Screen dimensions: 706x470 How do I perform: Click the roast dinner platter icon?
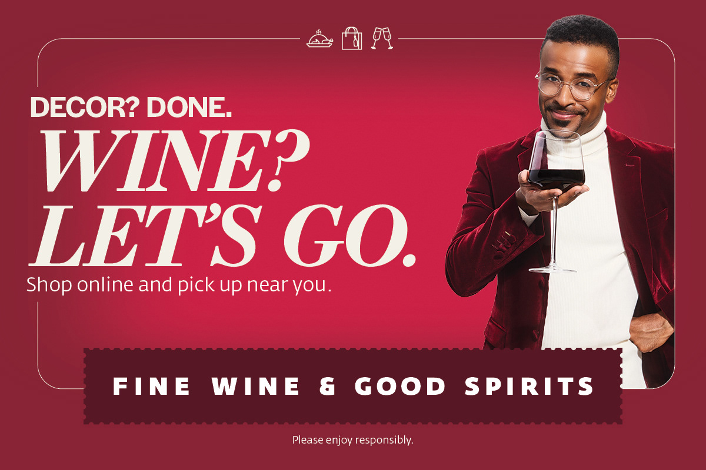(320, 39)
